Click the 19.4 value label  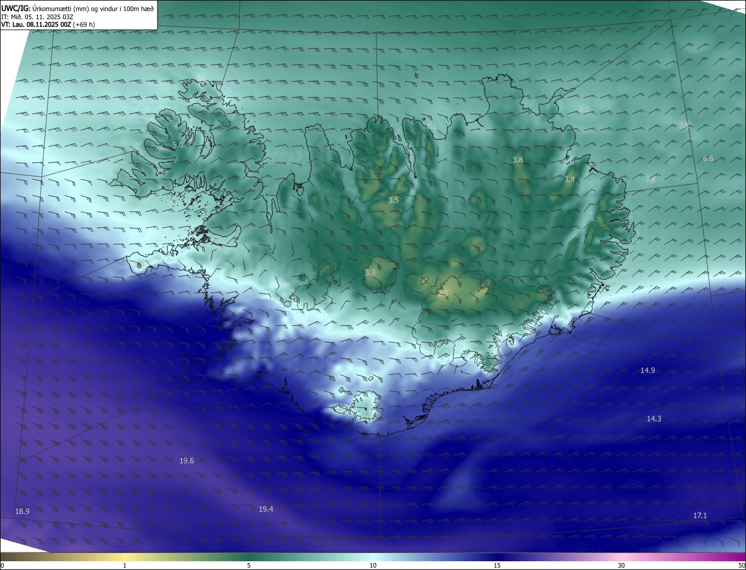pos(266,509)
